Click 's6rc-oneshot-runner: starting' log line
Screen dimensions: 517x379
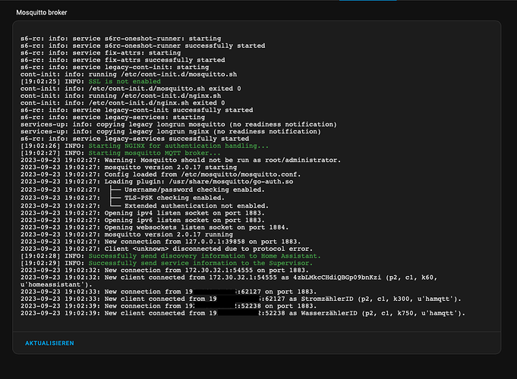121,39
